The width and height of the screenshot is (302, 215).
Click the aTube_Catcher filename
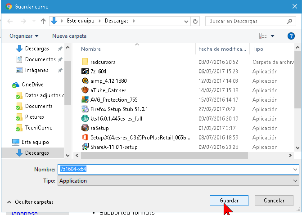[x=108, y=90]
